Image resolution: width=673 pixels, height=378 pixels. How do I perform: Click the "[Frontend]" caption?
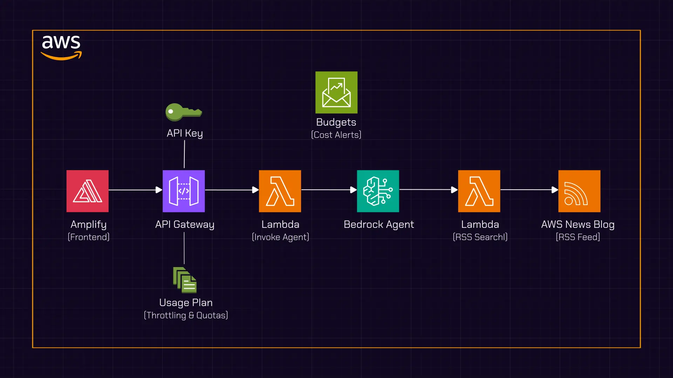[89, 237]
